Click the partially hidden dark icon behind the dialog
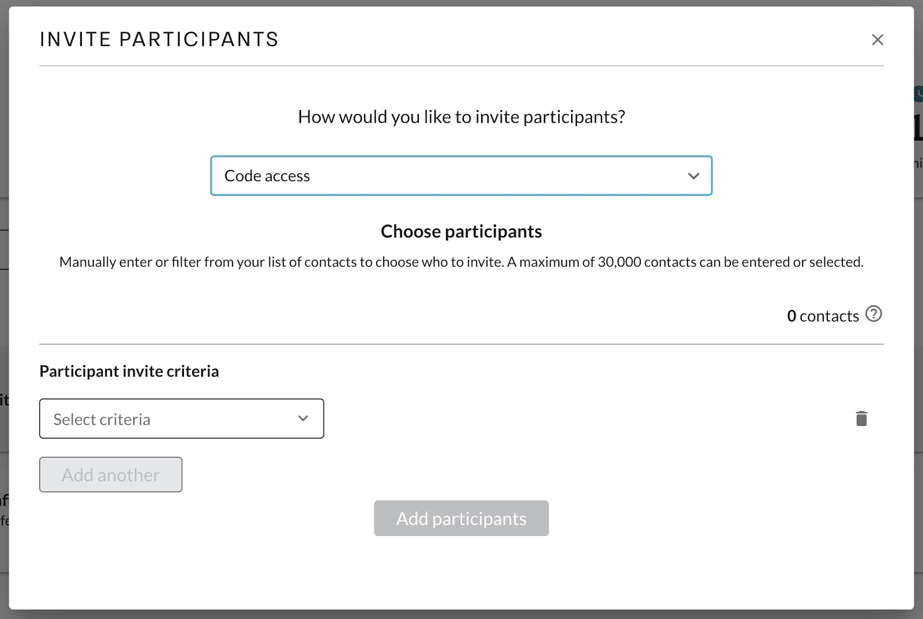The image size is (923, 619). click(919, 94)
